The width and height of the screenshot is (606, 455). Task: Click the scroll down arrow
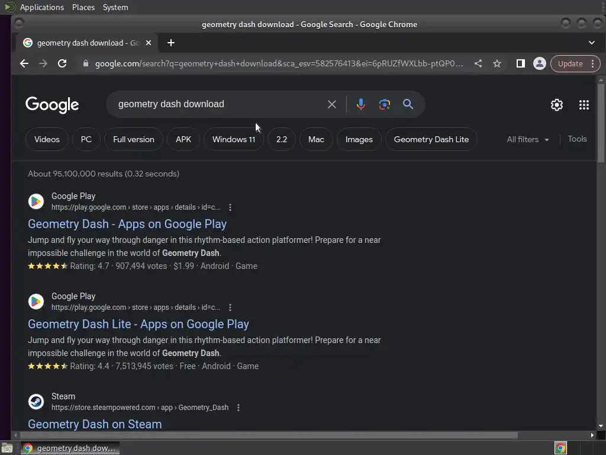601,426
